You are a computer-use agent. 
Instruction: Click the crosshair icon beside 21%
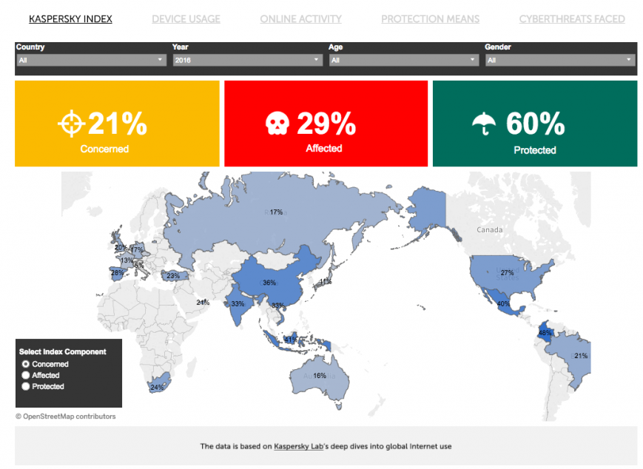pos(71,124)
